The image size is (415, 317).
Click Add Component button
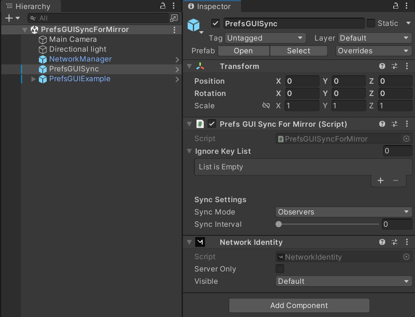point(299,306)
